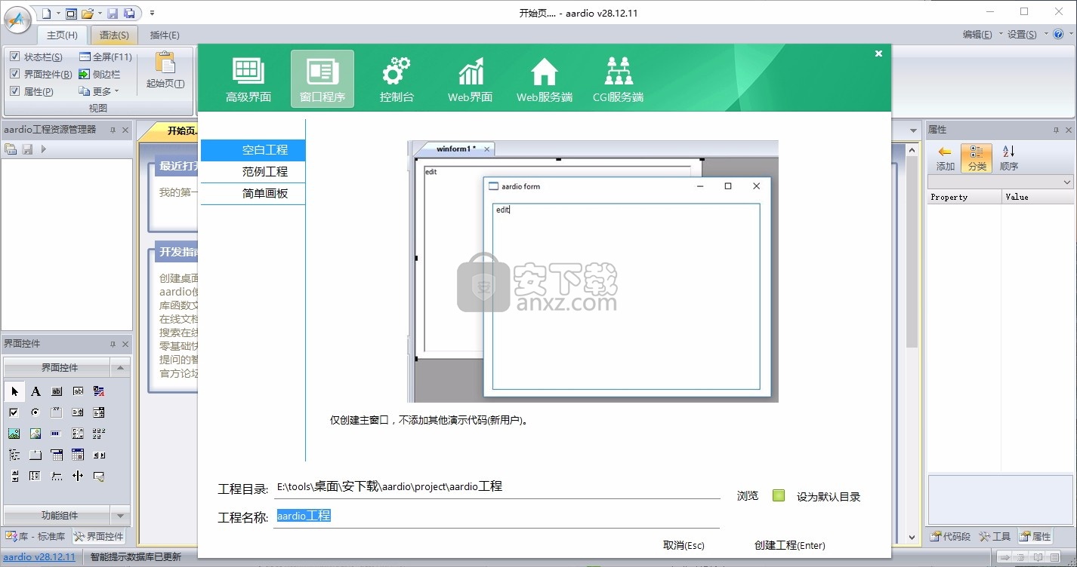Select the static text 'A' control
The image size is (1077, 567).
pos(35,391)
